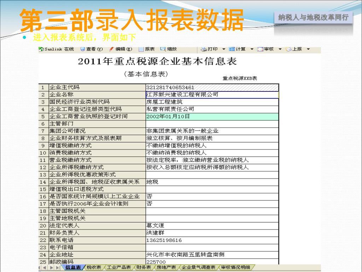The height and width of the screenshot is (272, 362).
Task: Click the last-sheet navigation arrow
Action: pyautogui.click(x=58, y=268)
